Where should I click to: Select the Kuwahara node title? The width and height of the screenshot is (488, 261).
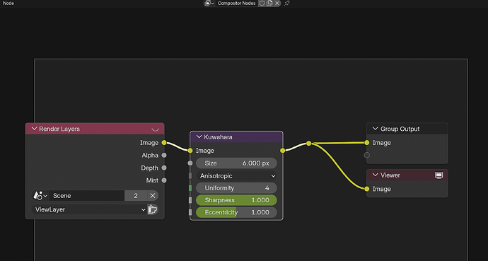pos(218,137)
